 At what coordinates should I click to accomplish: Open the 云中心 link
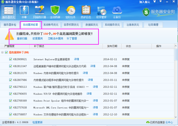click(x=169, y=122)
